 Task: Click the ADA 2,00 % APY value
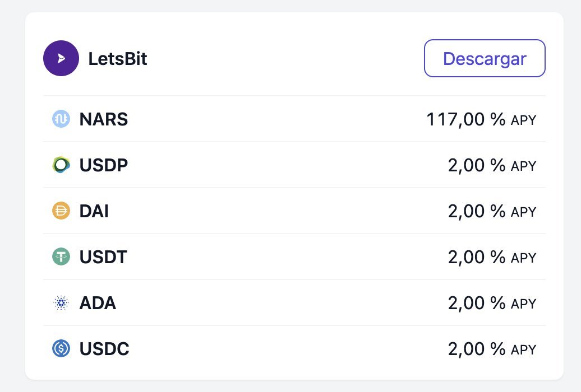coord(492,303)
